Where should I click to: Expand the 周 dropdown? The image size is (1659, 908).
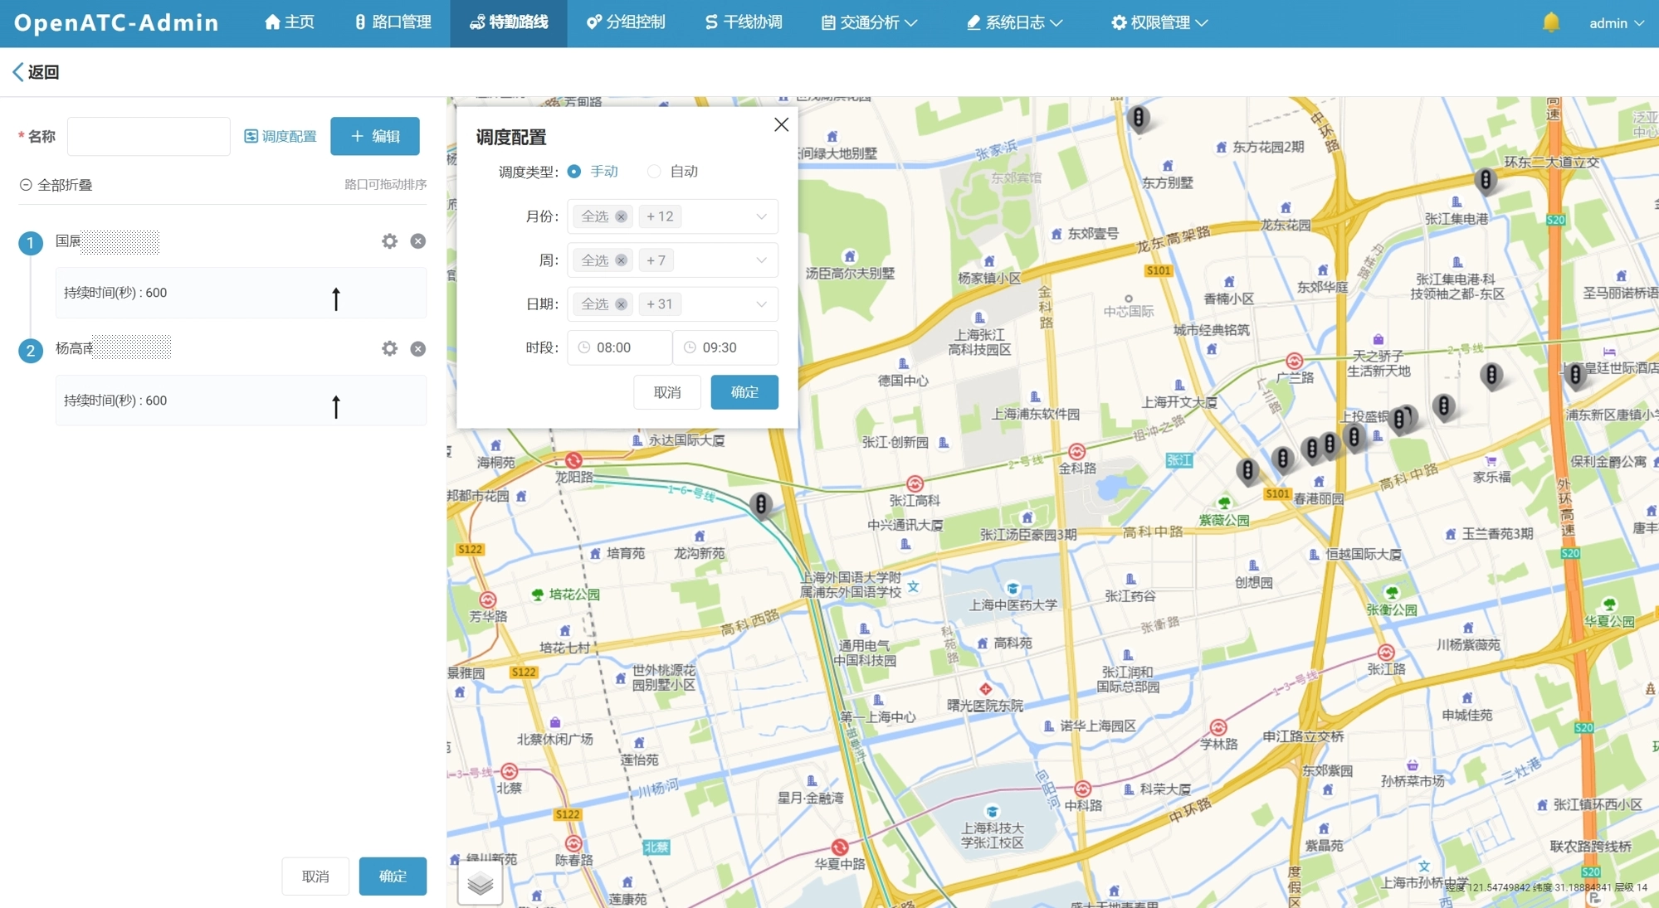760,260
